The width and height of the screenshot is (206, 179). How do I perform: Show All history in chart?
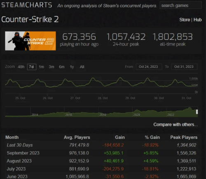click(82, 67)
